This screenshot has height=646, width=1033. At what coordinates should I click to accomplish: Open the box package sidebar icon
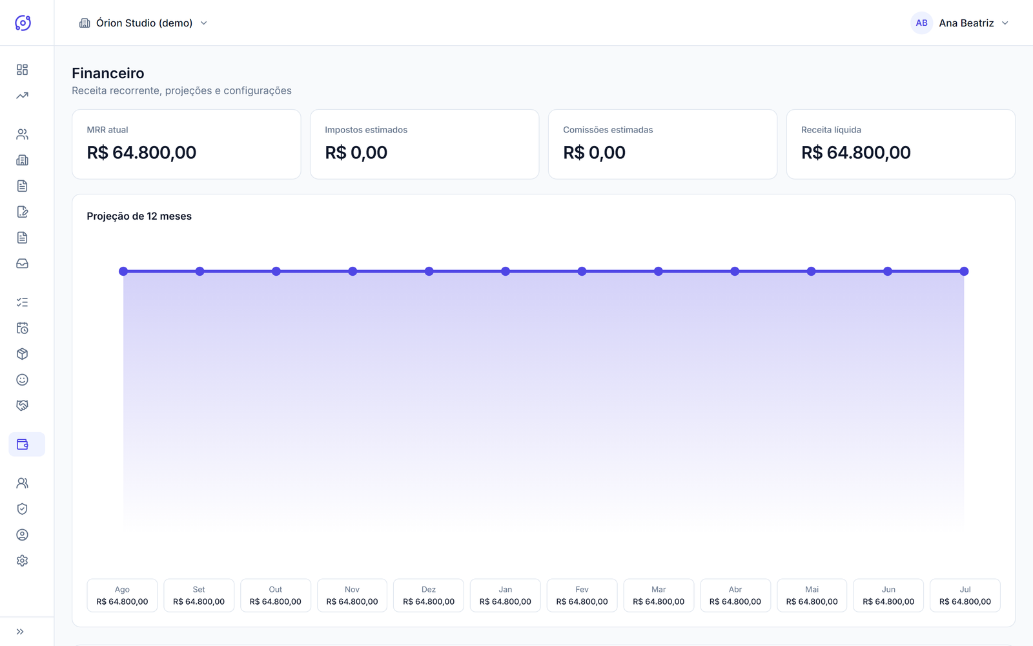click(22, 354)
